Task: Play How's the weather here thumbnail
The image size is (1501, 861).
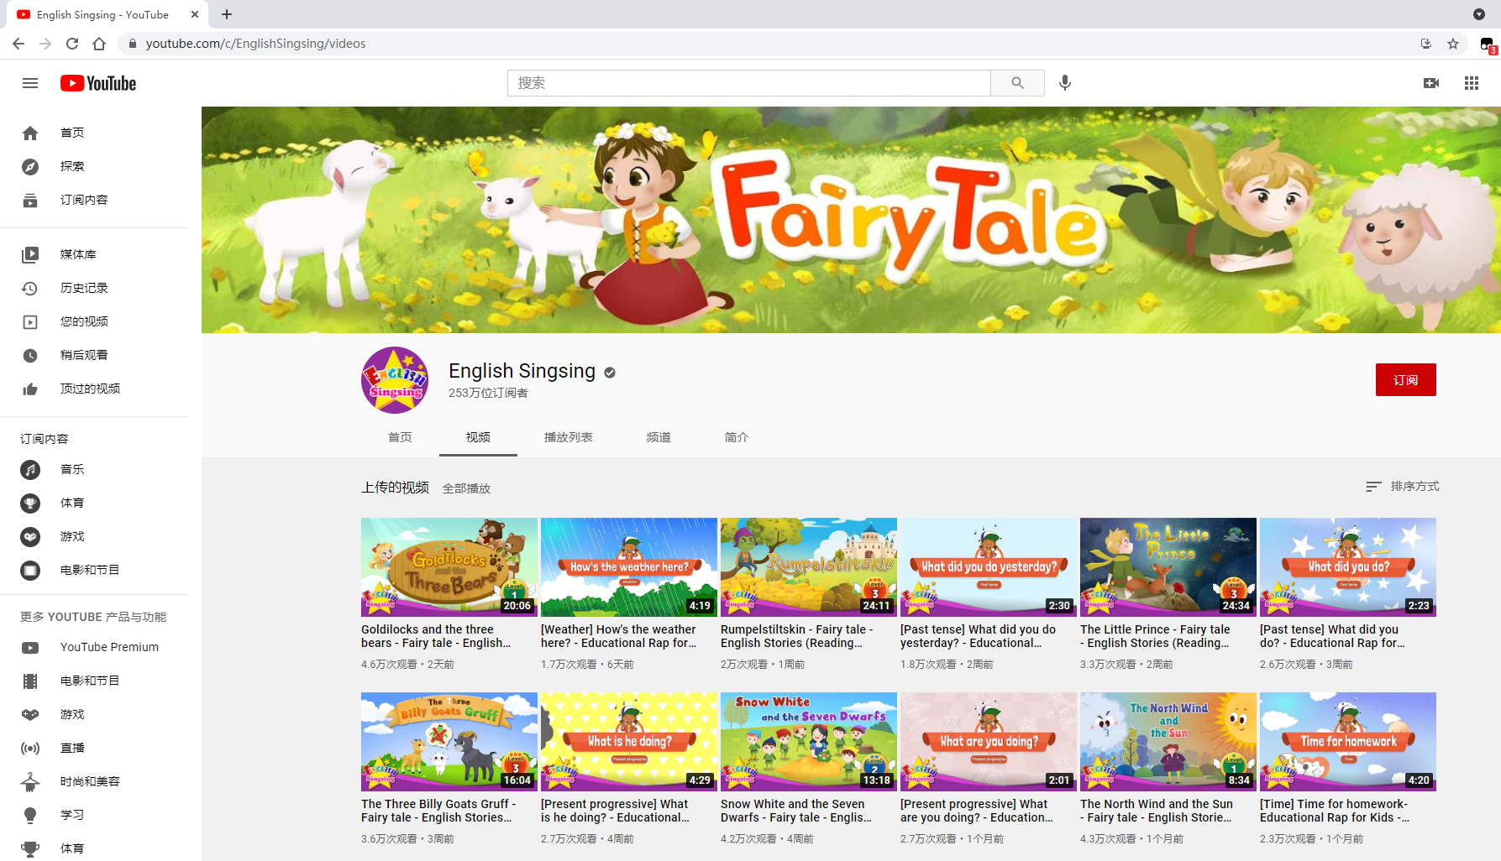Action: [629, 567]
